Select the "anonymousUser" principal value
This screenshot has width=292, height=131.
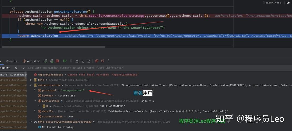(x=73, y=90)
